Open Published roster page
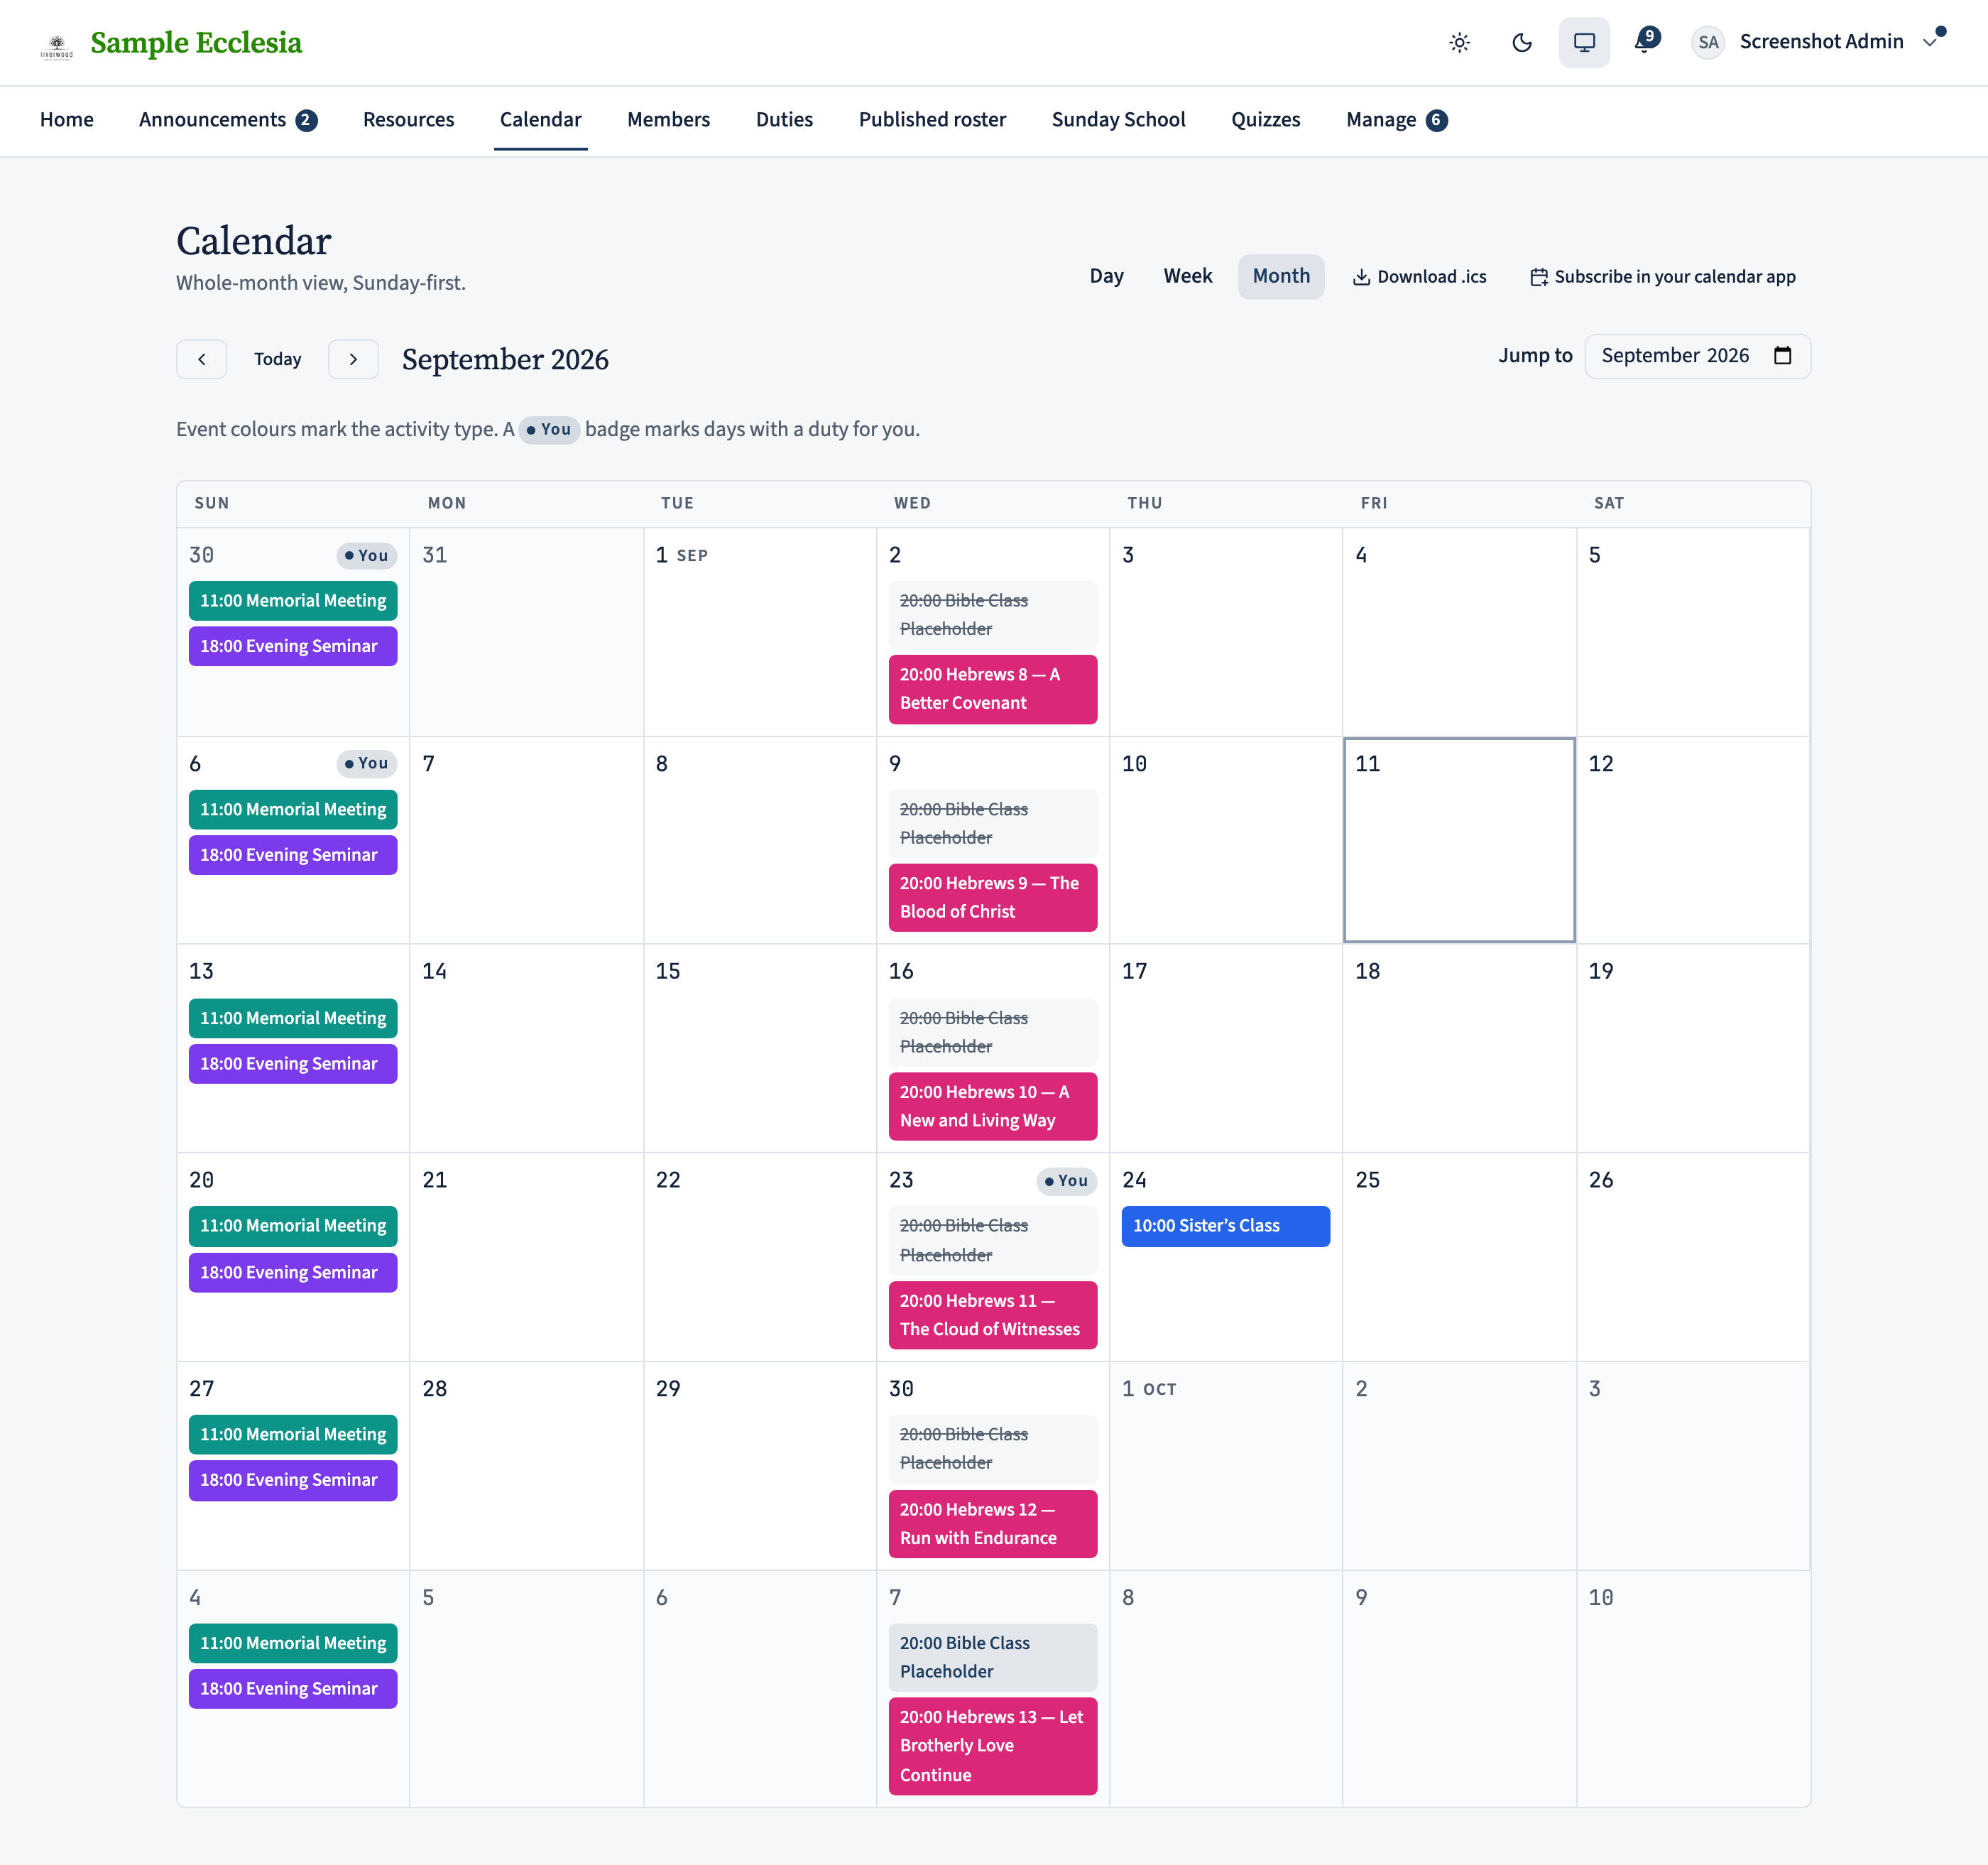Viewport: 1988px width, 1865px height. point(932,120)
